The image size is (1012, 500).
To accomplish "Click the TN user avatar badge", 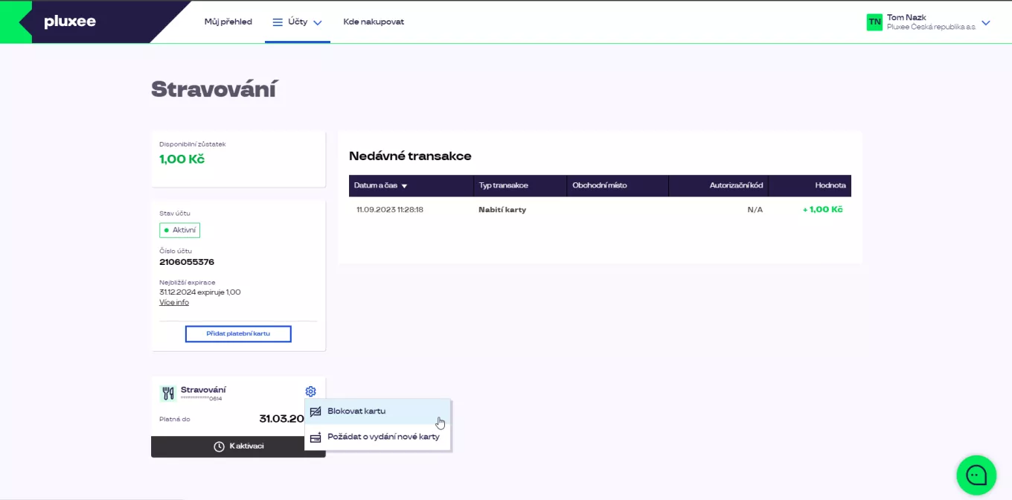I will click(x=874, y=22).
